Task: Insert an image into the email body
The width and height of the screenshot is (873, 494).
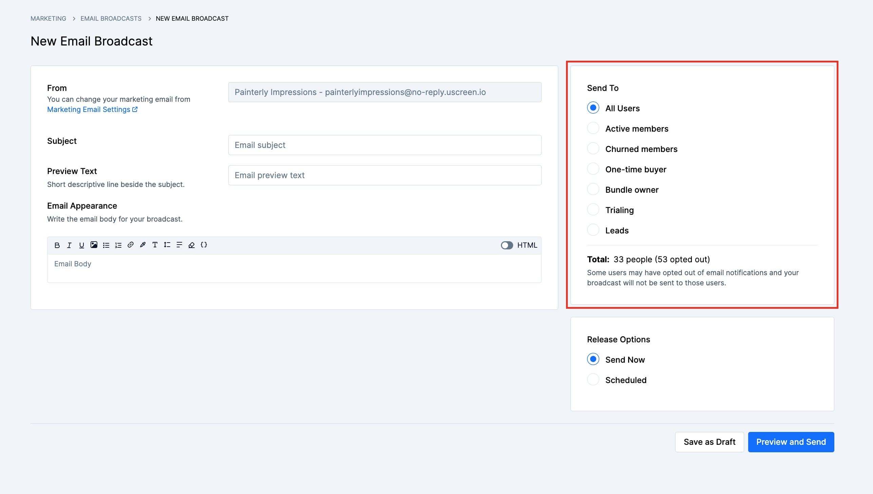Action: coord(94,245)
